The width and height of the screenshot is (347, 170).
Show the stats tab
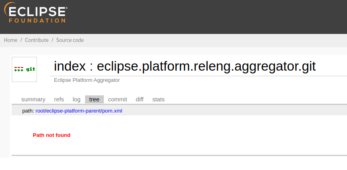point(159,99)
